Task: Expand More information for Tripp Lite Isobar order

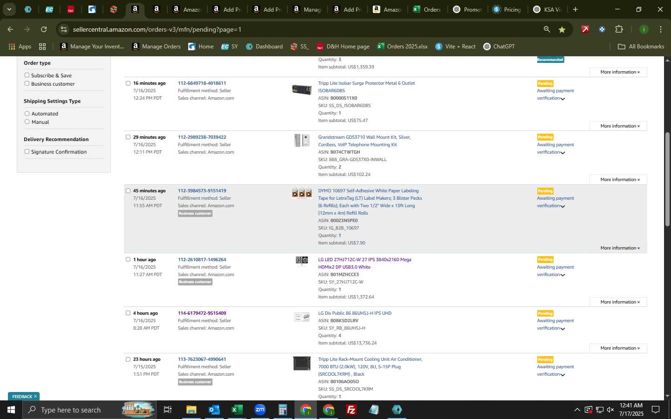Action: pos(618,126)
